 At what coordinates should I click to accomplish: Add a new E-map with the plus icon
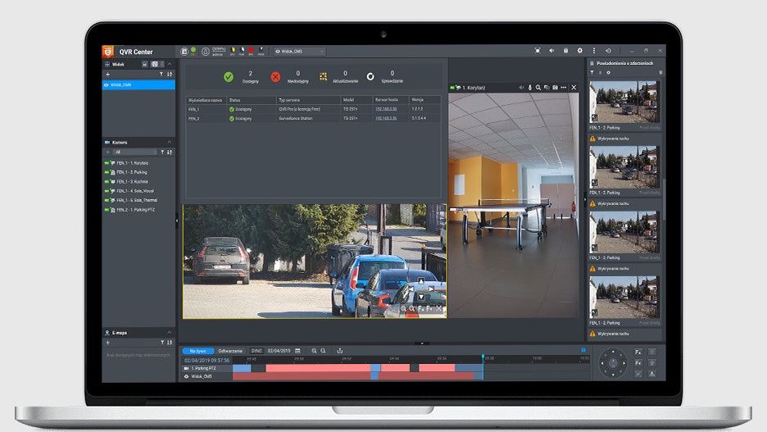click(x=107, y=343)
